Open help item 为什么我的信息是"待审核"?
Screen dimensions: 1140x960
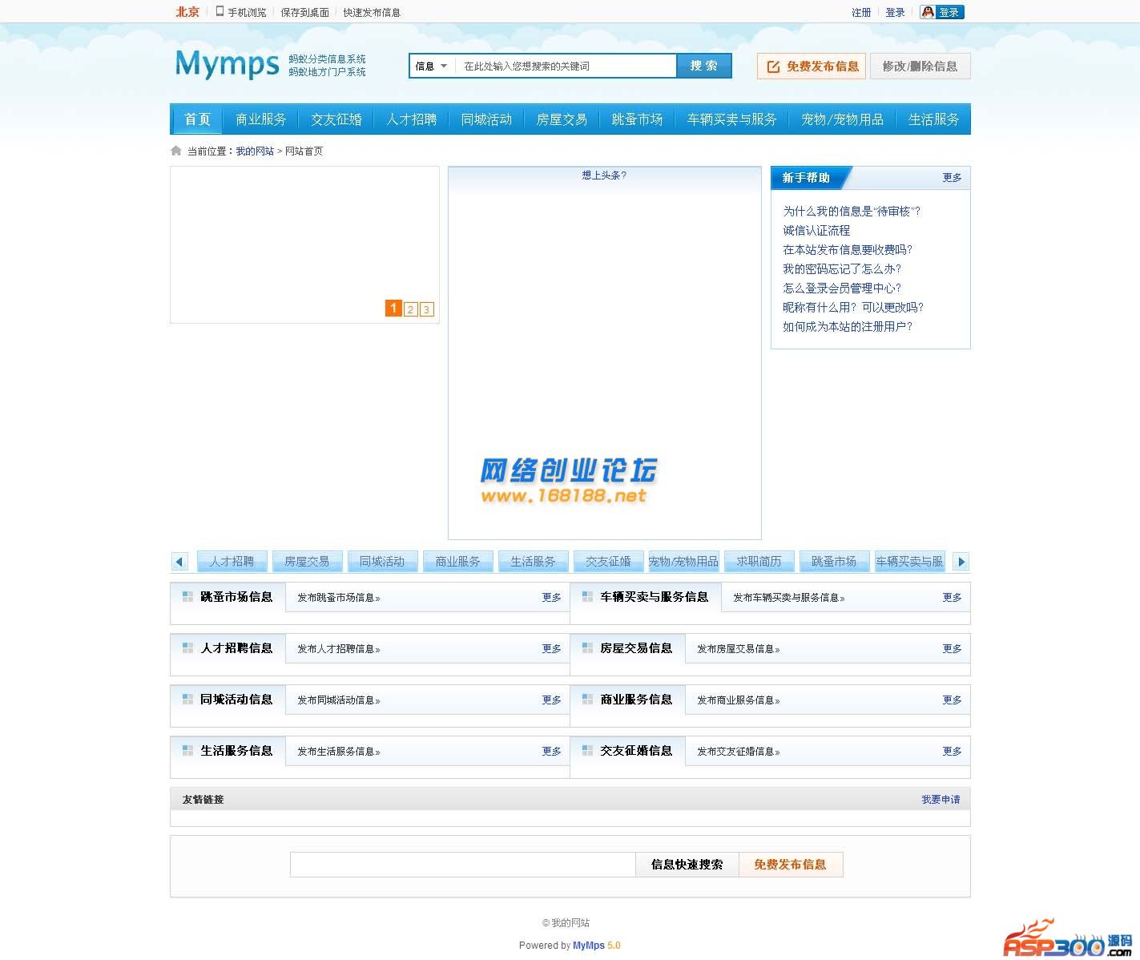coord(852,211)
